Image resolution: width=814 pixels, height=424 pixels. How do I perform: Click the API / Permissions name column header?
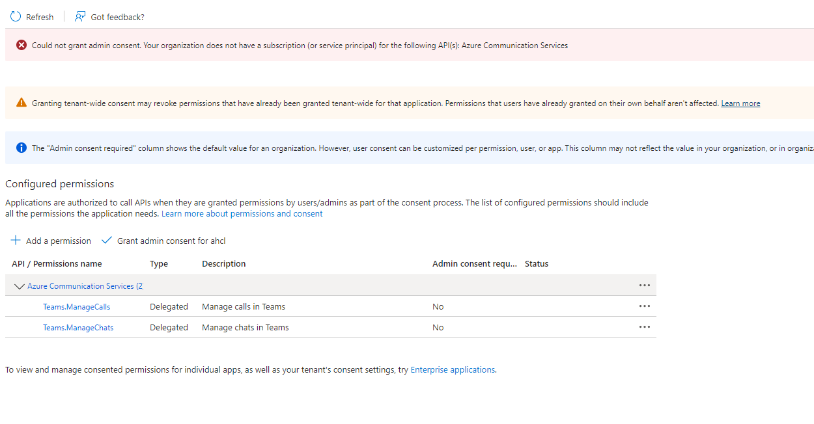pos(57,264)
